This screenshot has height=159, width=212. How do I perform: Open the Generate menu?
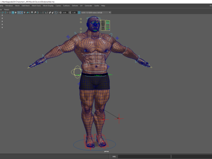88,6
